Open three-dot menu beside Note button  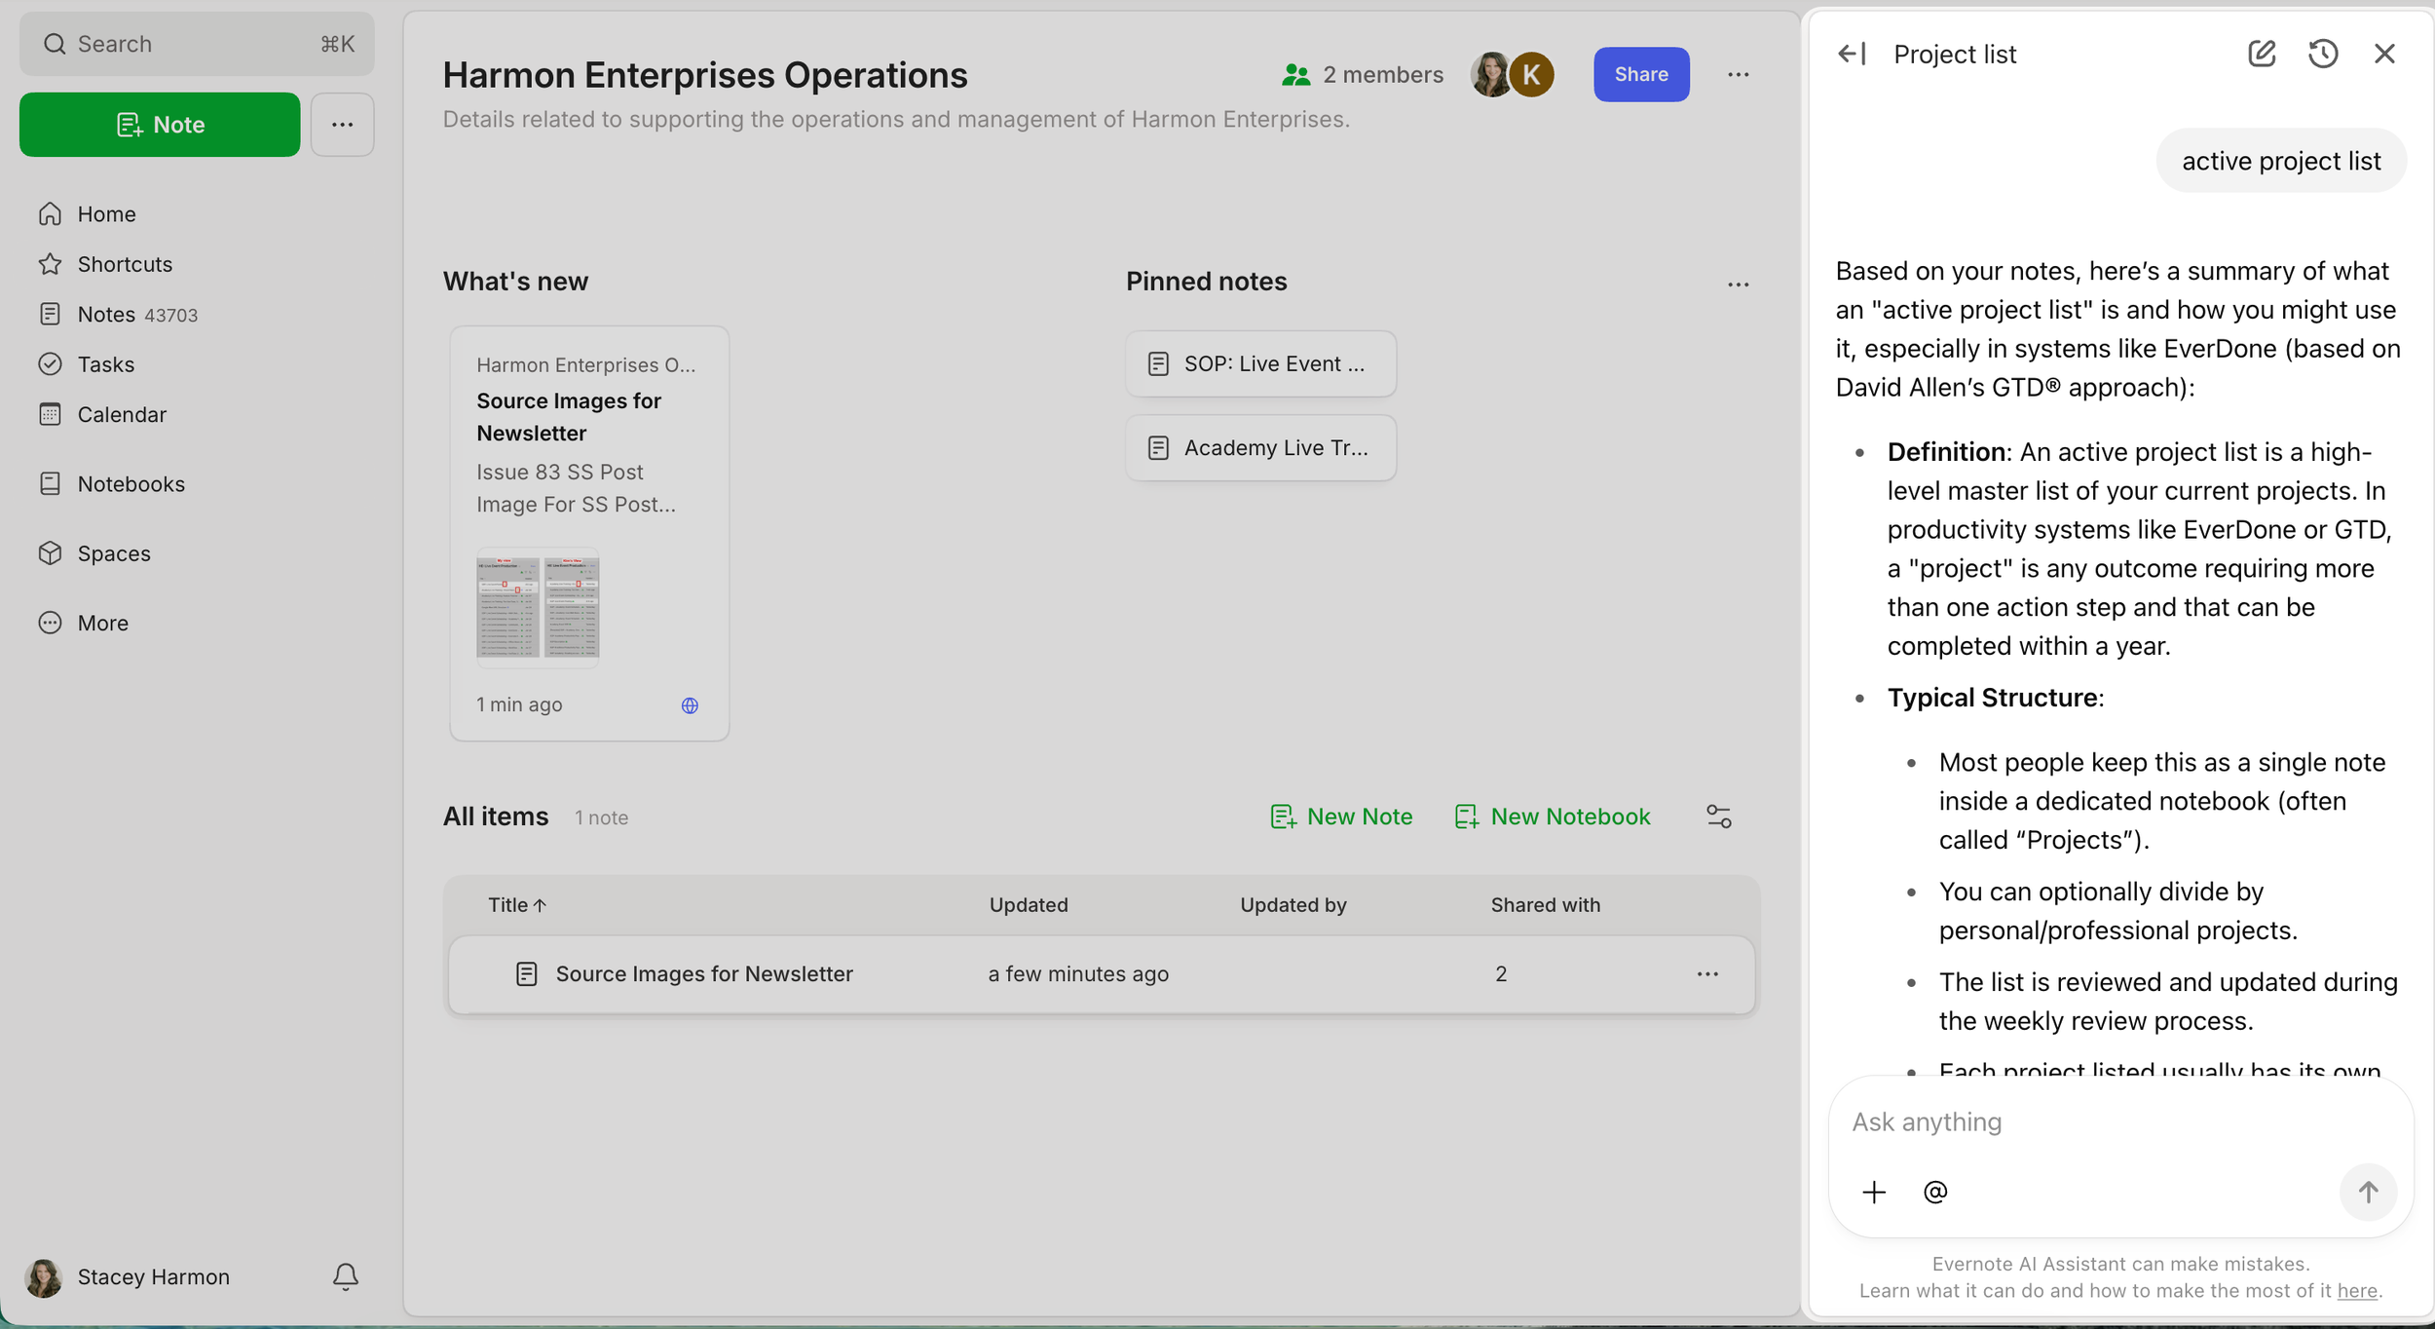pos(342,125)
